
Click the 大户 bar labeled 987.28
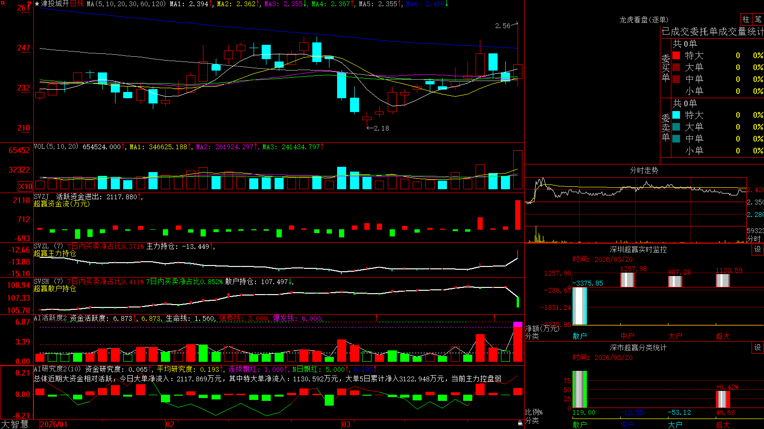pyautogui.click(x=675, y=281)
